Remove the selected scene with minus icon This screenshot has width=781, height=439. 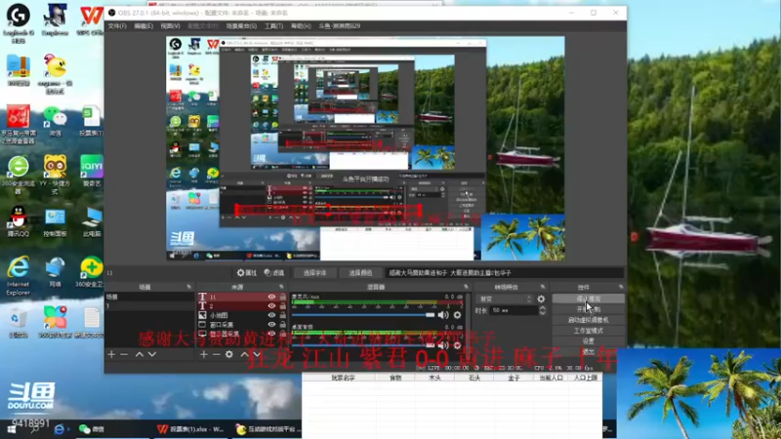(124, 354)
